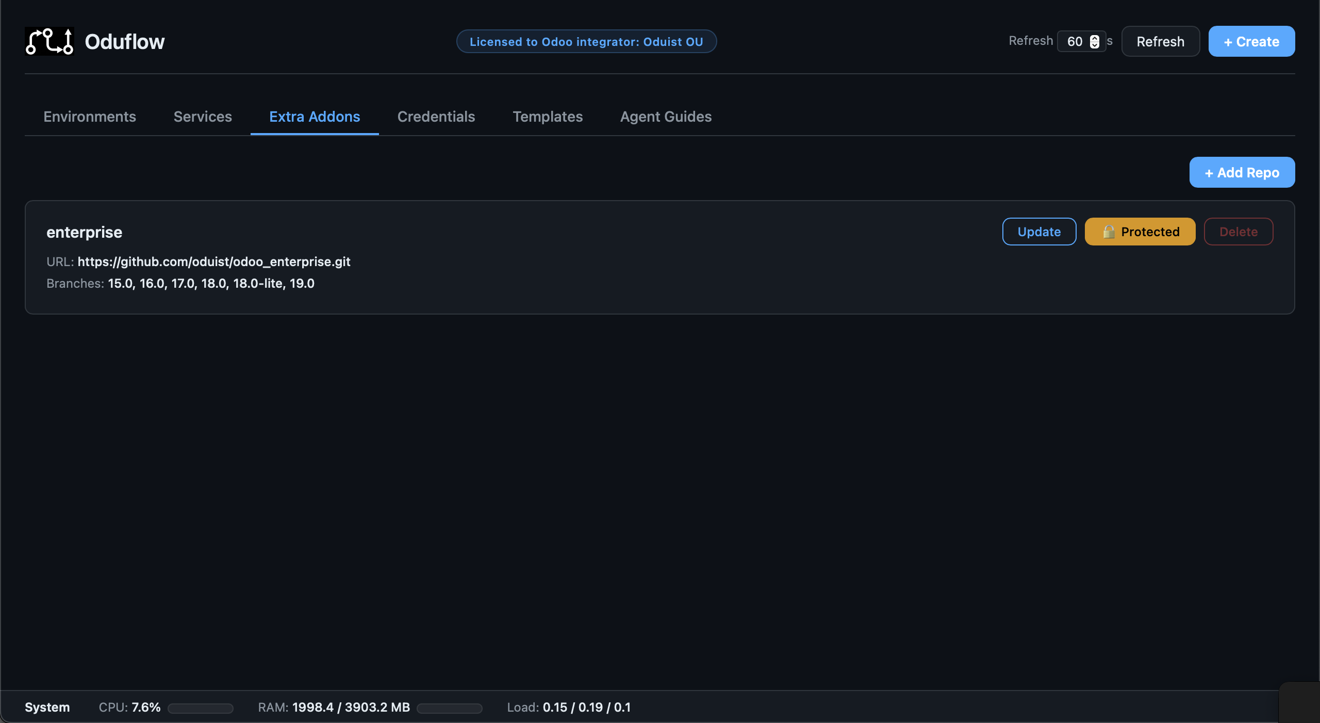Viewport: 1320px width, 723px height.
Task: Click the up arrow on refresh interval stepper
Action: coord(1095,37)
